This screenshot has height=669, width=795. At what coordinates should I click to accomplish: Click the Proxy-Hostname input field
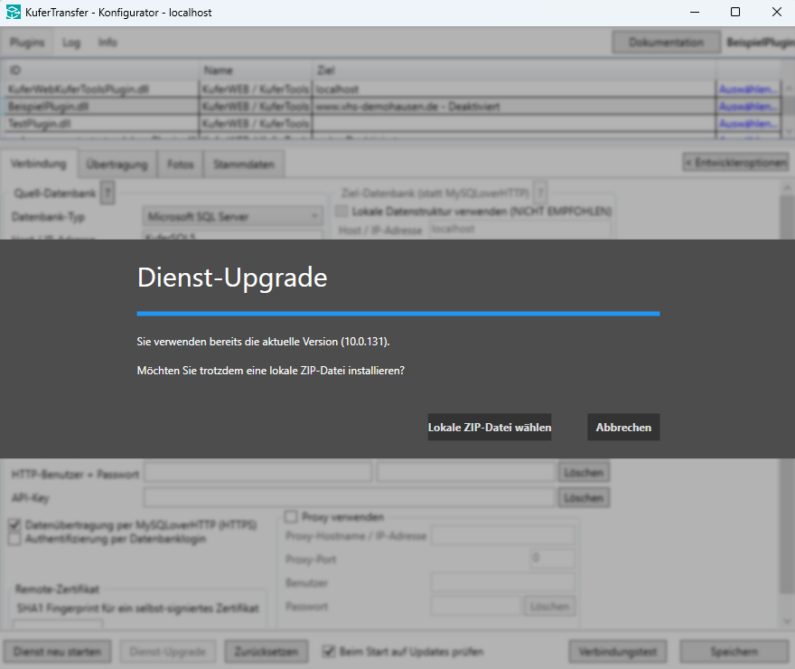pos(503,535)
